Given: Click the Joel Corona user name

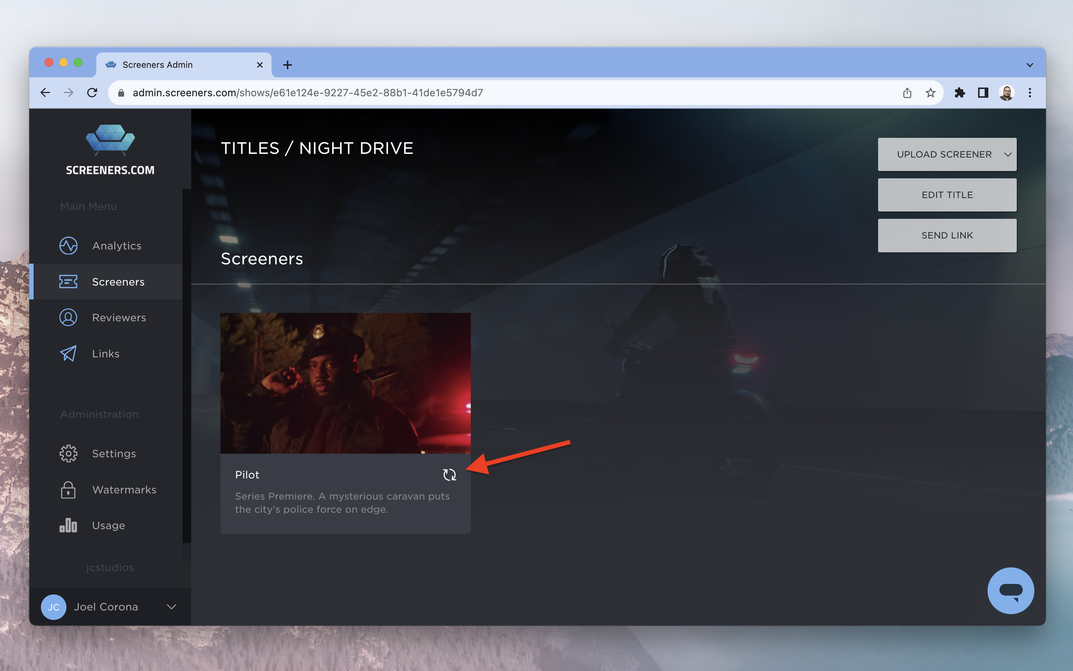Looking at the screenshot, I should 106,607.
